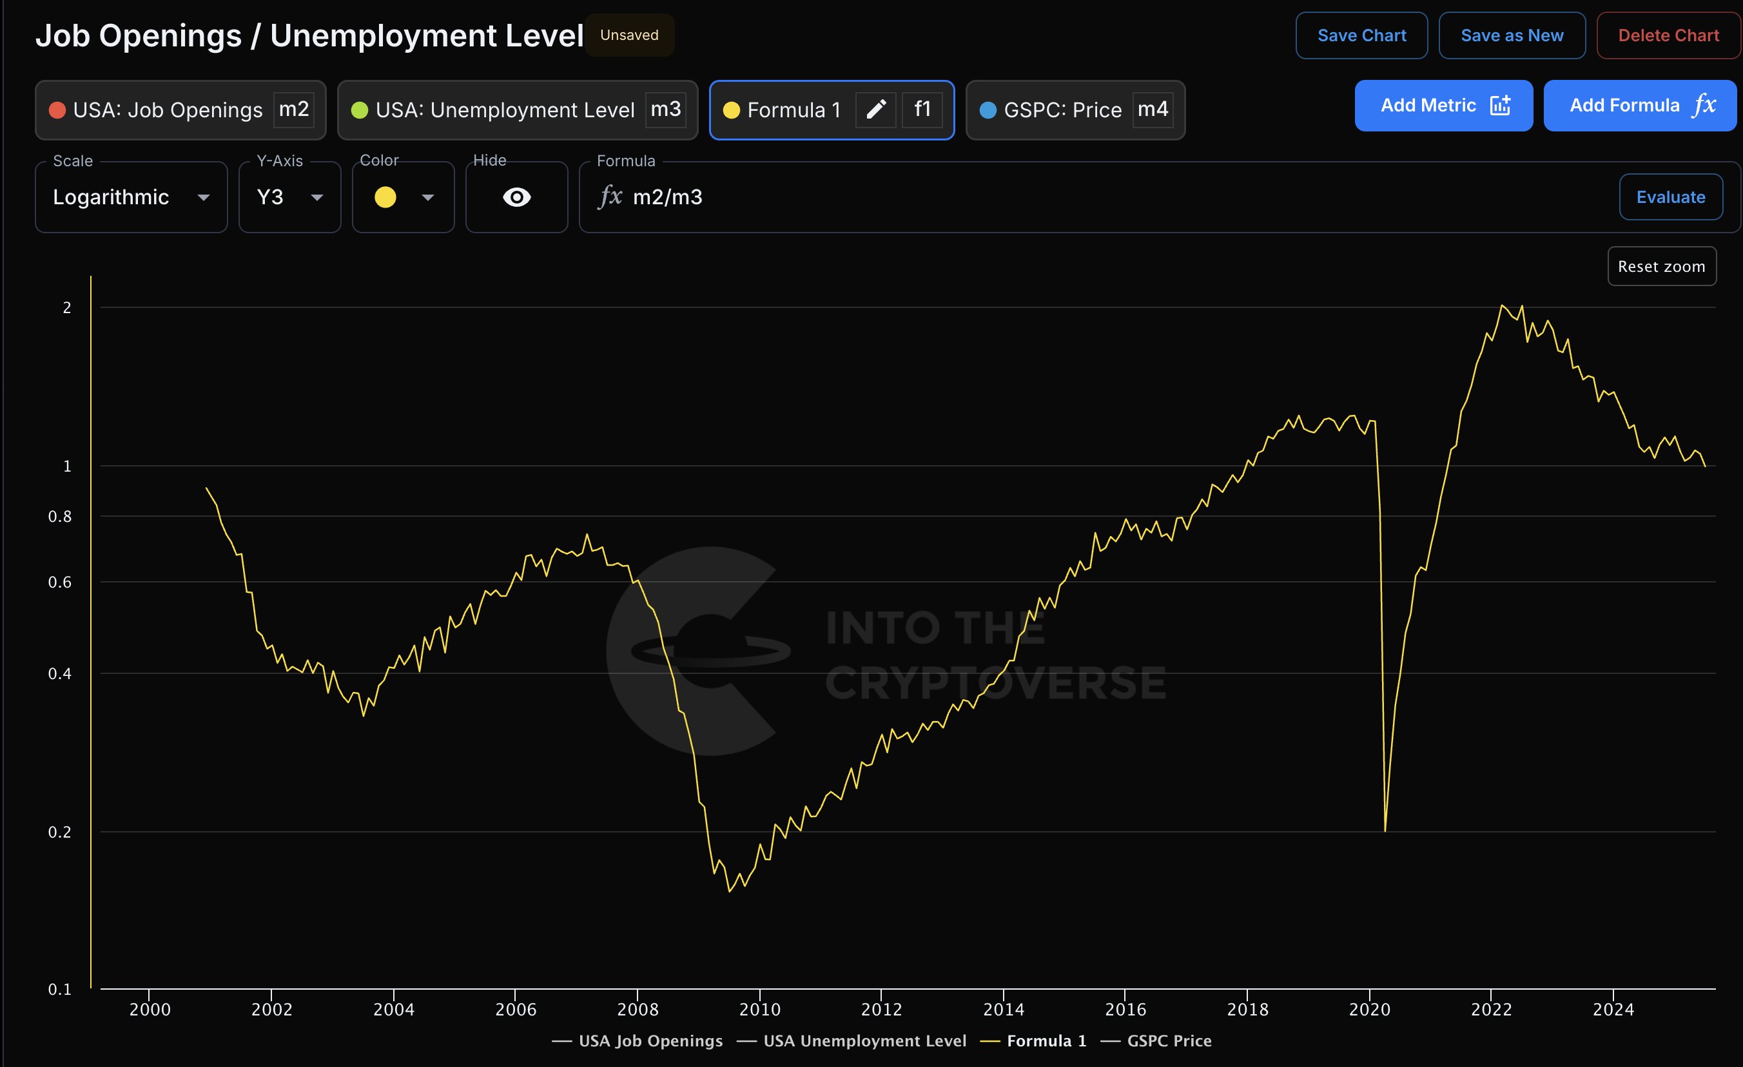Expand the Color dropdown arrow
This screenshot has height=1067, width=1743.
(x=427, y=197)
